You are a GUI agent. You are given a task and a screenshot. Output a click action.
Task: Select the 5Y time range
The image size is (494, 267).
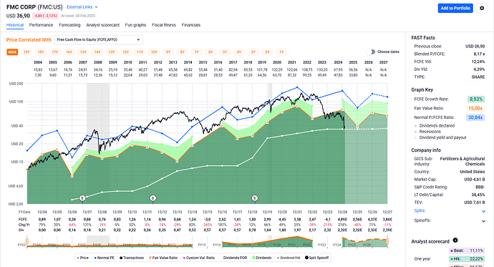click(x=225, y=52)
